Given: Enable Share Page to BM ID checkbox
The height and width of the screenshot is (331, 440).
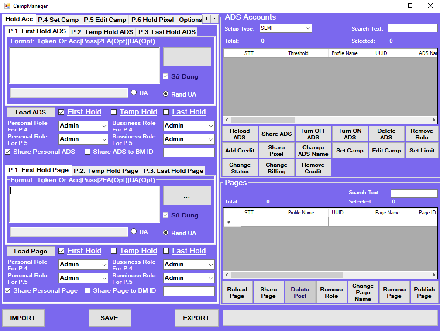Looking at the screenshot, I should tap(88, 291).
